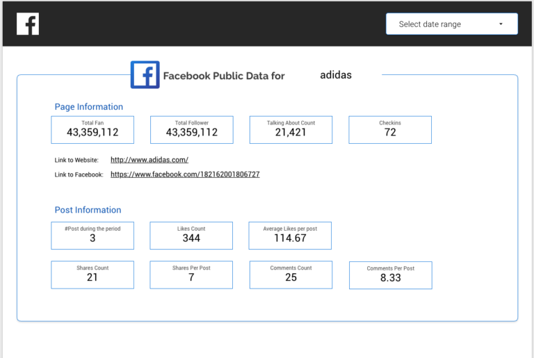The image size is (534, 358).
Task: Click the Comments Per Post scorecard
Action: point(391,275)
